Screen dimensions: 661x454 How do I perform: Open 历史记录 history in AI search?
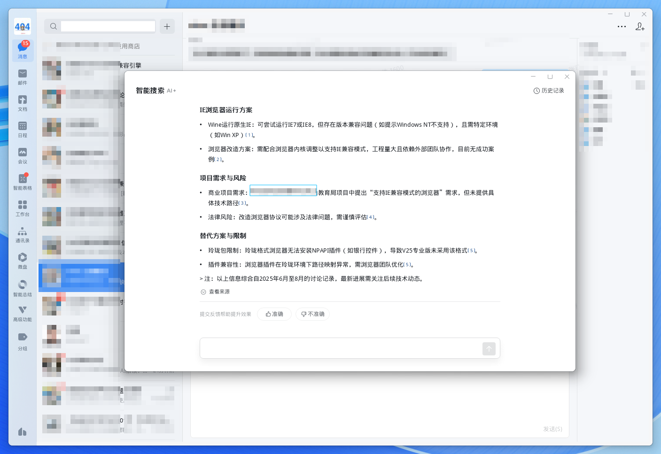click(549, 91)
